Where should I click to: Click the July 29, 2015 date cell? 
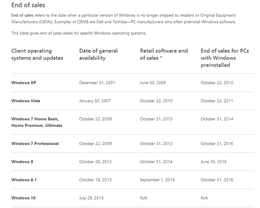pyautogui.click(x=91, y=198)
